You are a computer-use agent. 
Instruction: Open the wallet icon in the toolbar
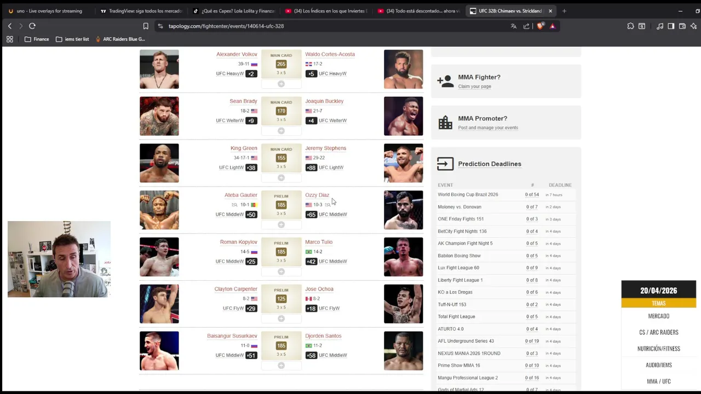pyautogui.click(x=682, y=26)
